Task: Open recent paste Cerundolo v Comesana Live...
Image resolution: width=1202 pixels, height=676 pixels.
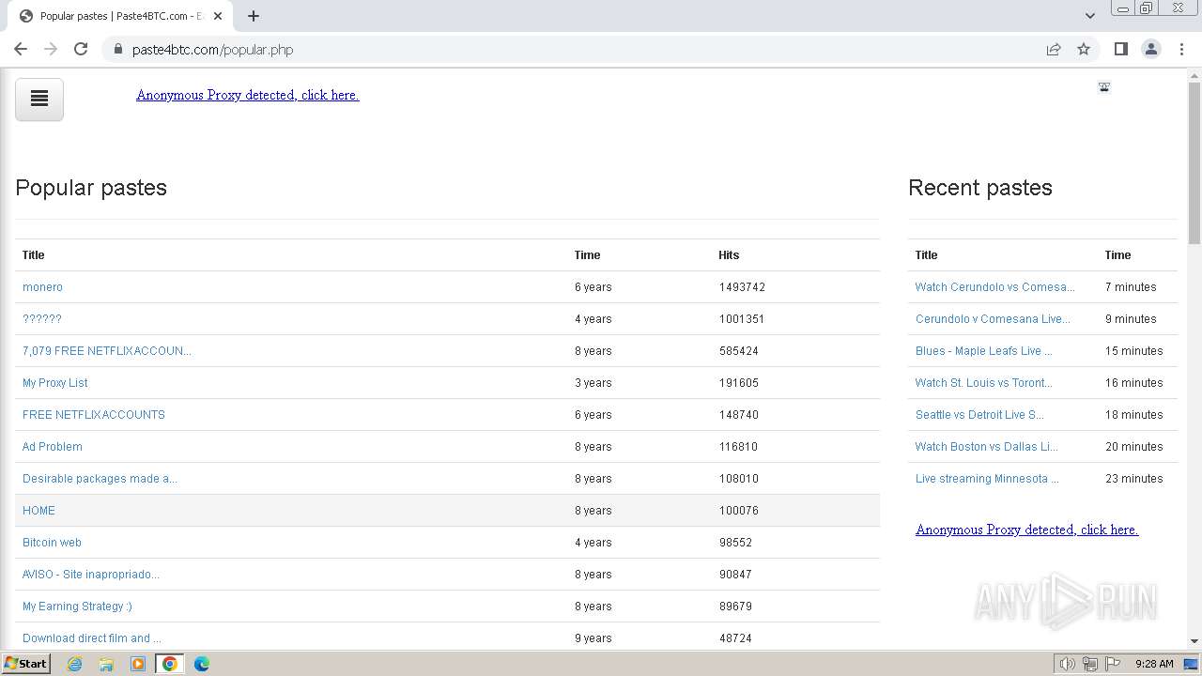Action: (x=993, y=319)
